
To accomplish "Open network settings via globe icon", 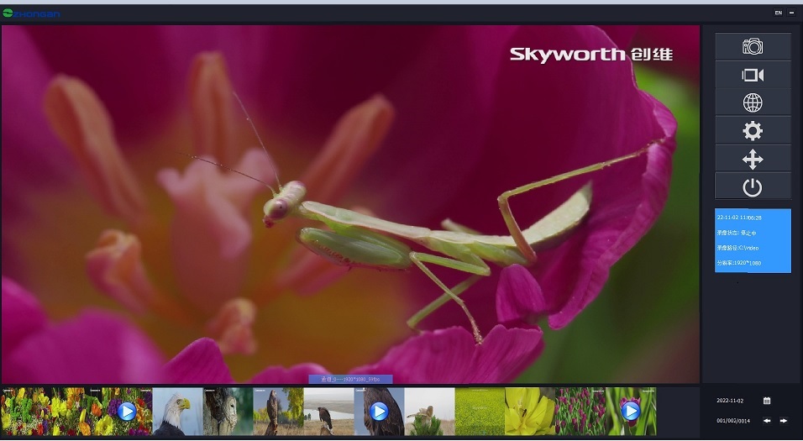I will coord(753,102).
